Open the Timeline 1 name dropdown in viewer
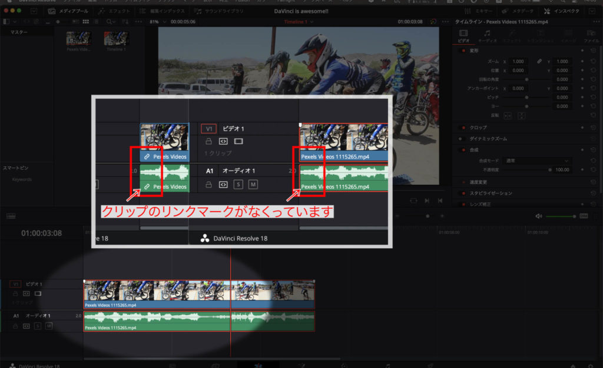The image size is (603, 368). click(299, 22)
